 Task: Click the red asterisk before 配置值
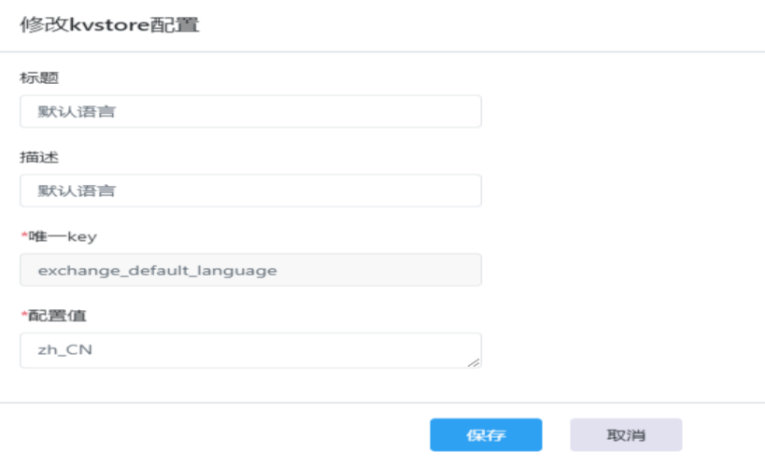tap(24, 315)
